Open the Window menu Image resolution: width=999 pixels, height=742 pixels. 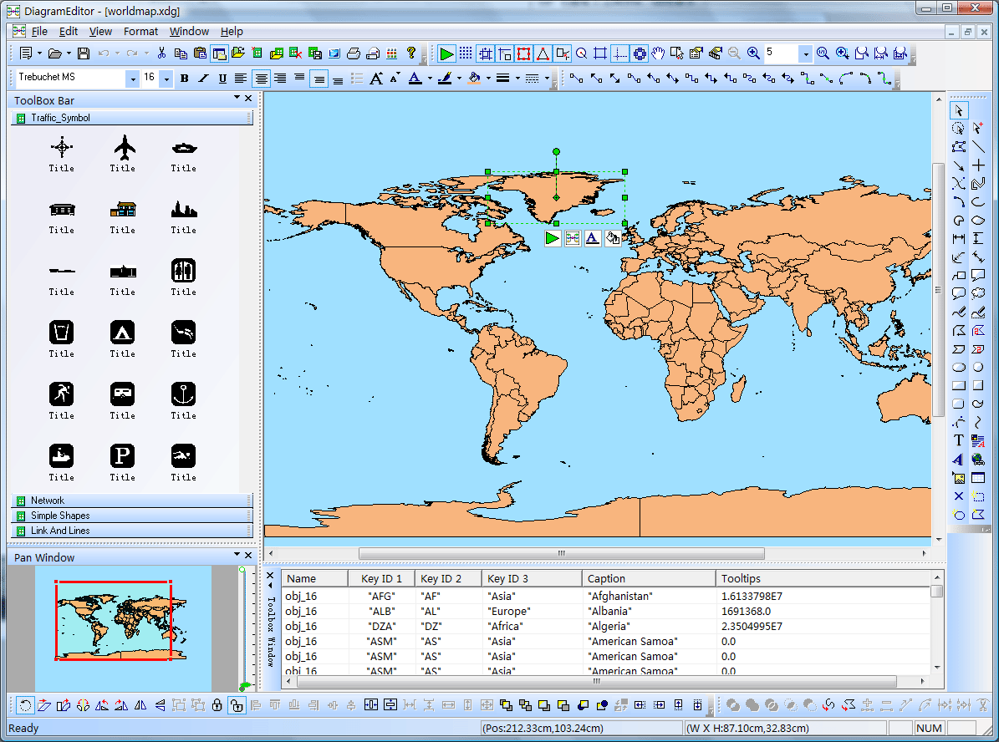(189, 32)
